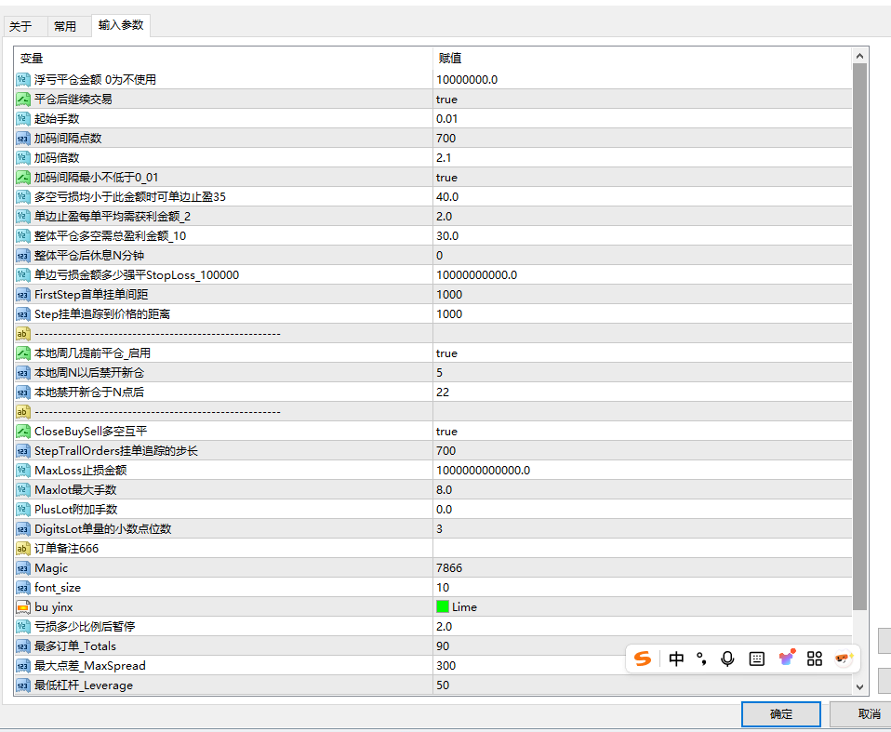Screen dimensions: 891x732
Task: Click the integer icon beside 加码间隔点数
Action: 22,138
